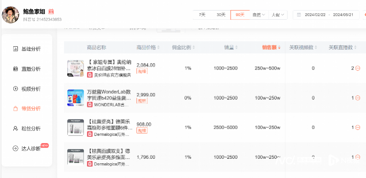Open product link 万益蓝WonderLab数字管理b420益生菌
The image size is (366, 178).
(x=109, y=95)
